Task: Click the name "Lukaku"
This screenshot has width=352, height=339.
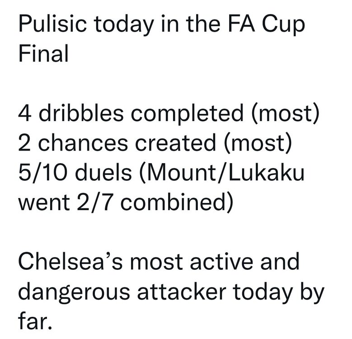Action: (x=267, y=172)
